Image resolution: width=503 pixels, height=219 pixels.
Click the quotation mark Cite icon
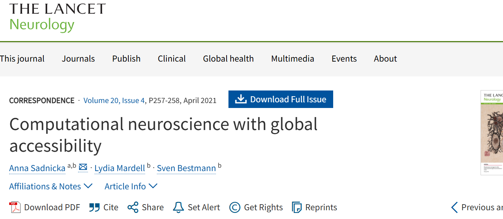(x=94, y=208)
